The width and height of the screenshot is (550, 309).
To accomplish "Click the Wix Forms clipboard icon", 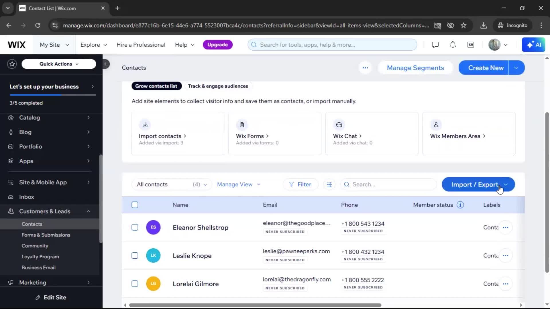I will [242, 125].
